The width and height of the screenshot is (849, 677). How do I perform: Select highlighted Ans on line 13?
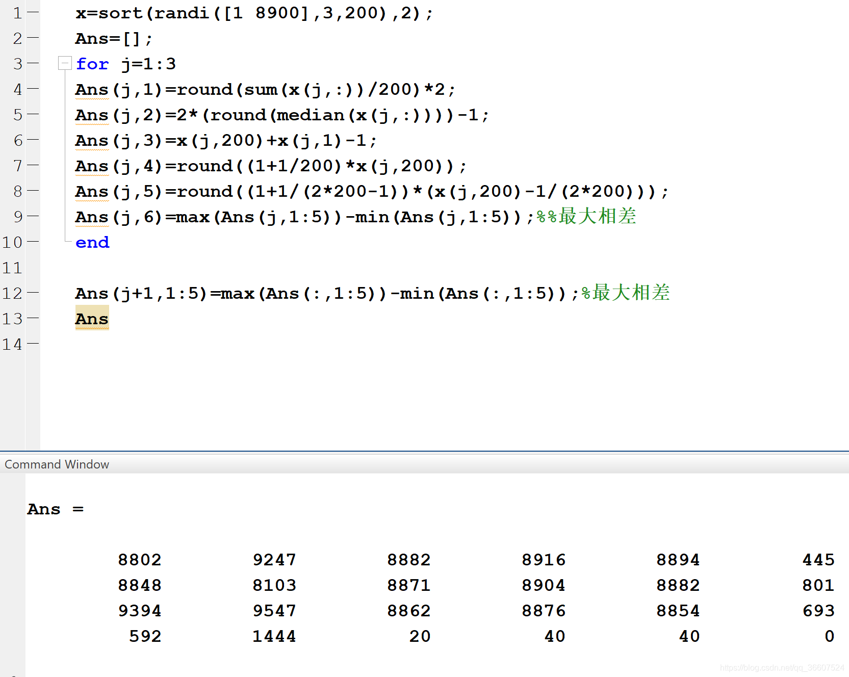pos(92,318)
